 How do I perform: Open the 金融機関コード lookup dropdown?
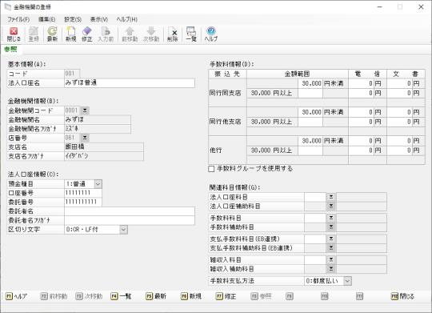[x=85, y=110]
